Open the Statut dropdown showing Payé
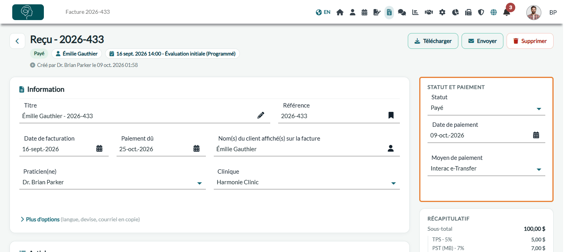569x252 pixels. 486,108
